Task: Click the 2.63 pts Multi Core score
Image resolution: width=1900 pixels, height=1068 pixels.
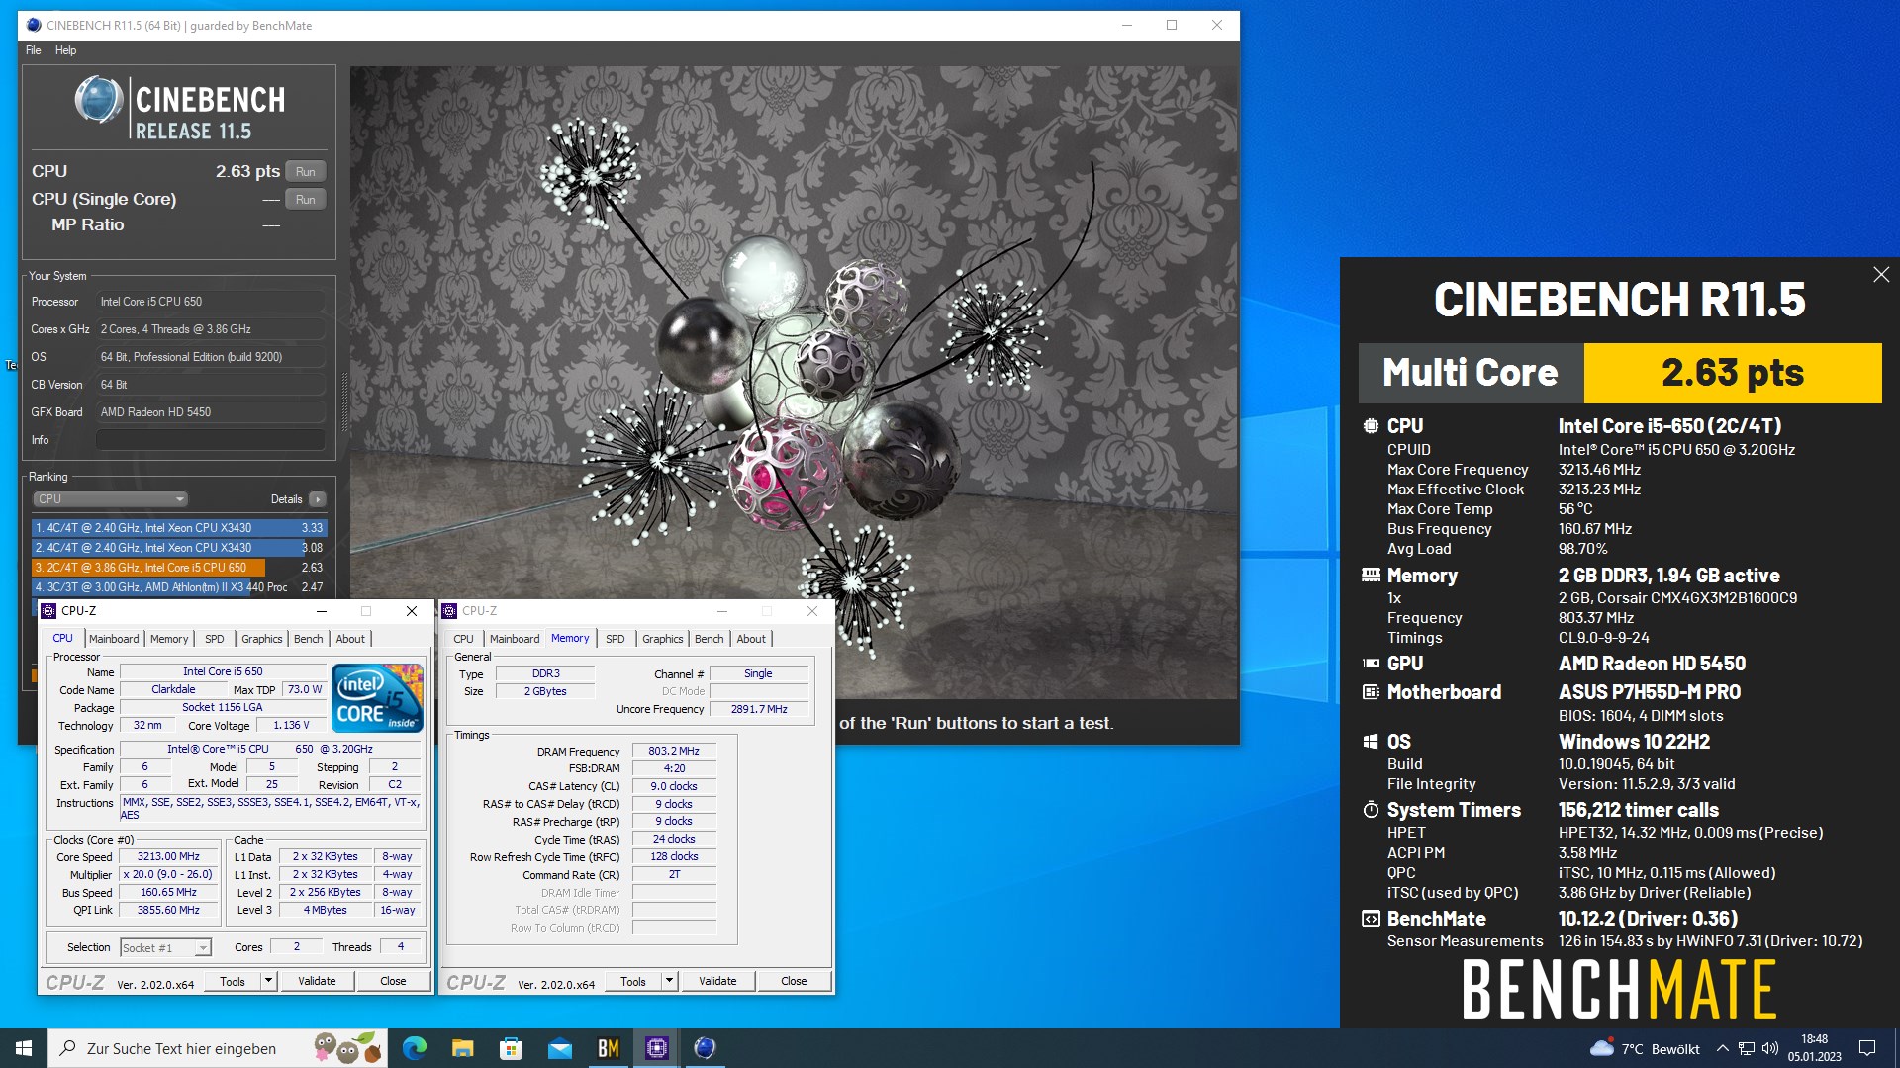Action: (x=1733, y=373)
